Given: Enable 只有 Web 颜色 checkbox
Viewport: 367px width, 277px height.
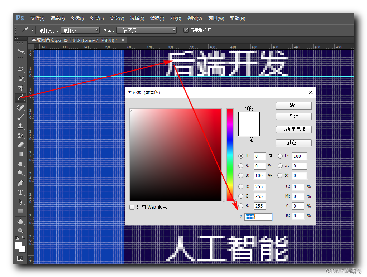Looking at the screenshot, I should 132,207.
